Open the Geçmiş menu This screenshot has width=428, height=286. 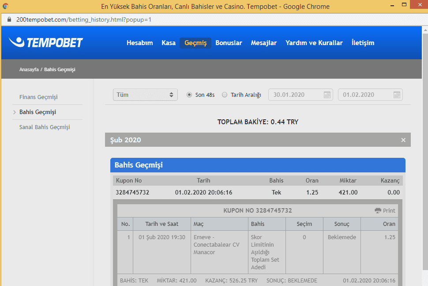[x=195, y=43]
